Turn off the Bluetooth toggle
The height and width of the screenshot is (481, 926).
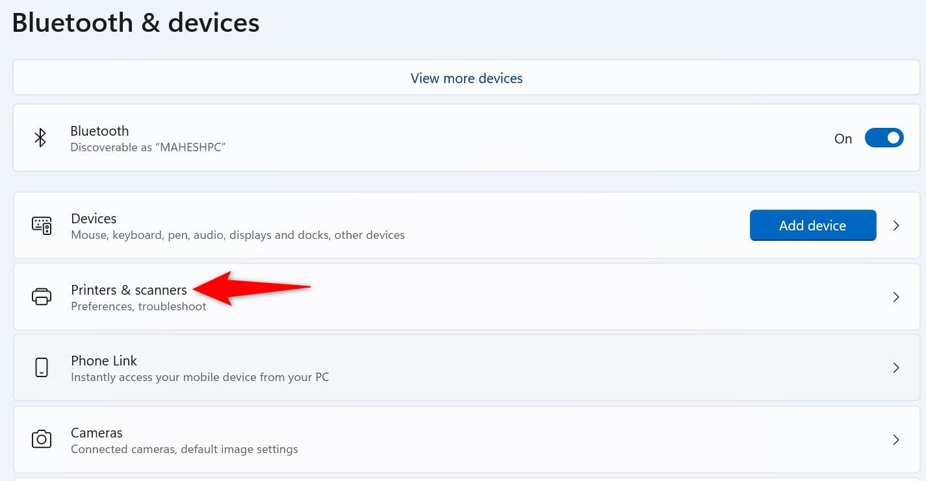point(884,138)
